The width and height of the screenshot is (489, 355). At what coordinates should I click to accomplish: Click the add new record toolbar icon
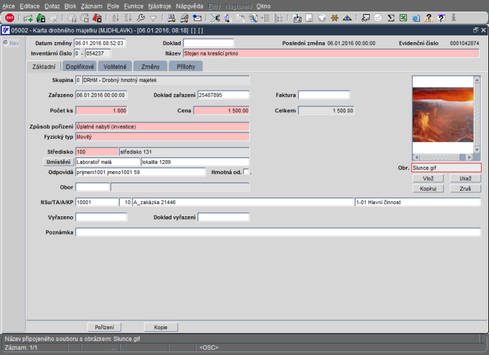pyautogui.click(x=28, y=18)
